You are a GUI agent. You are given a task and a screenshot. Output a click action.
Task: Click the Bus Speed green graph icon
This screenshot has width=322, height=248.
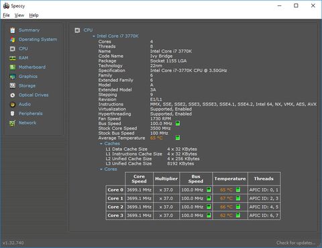click(x=178, y=124)
